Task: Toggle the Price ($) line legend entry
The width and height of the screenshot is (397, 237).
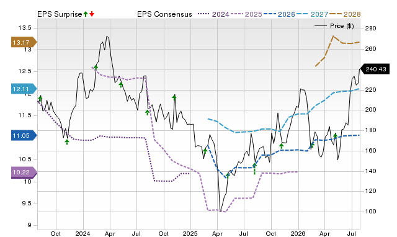Action: [334, 26]
